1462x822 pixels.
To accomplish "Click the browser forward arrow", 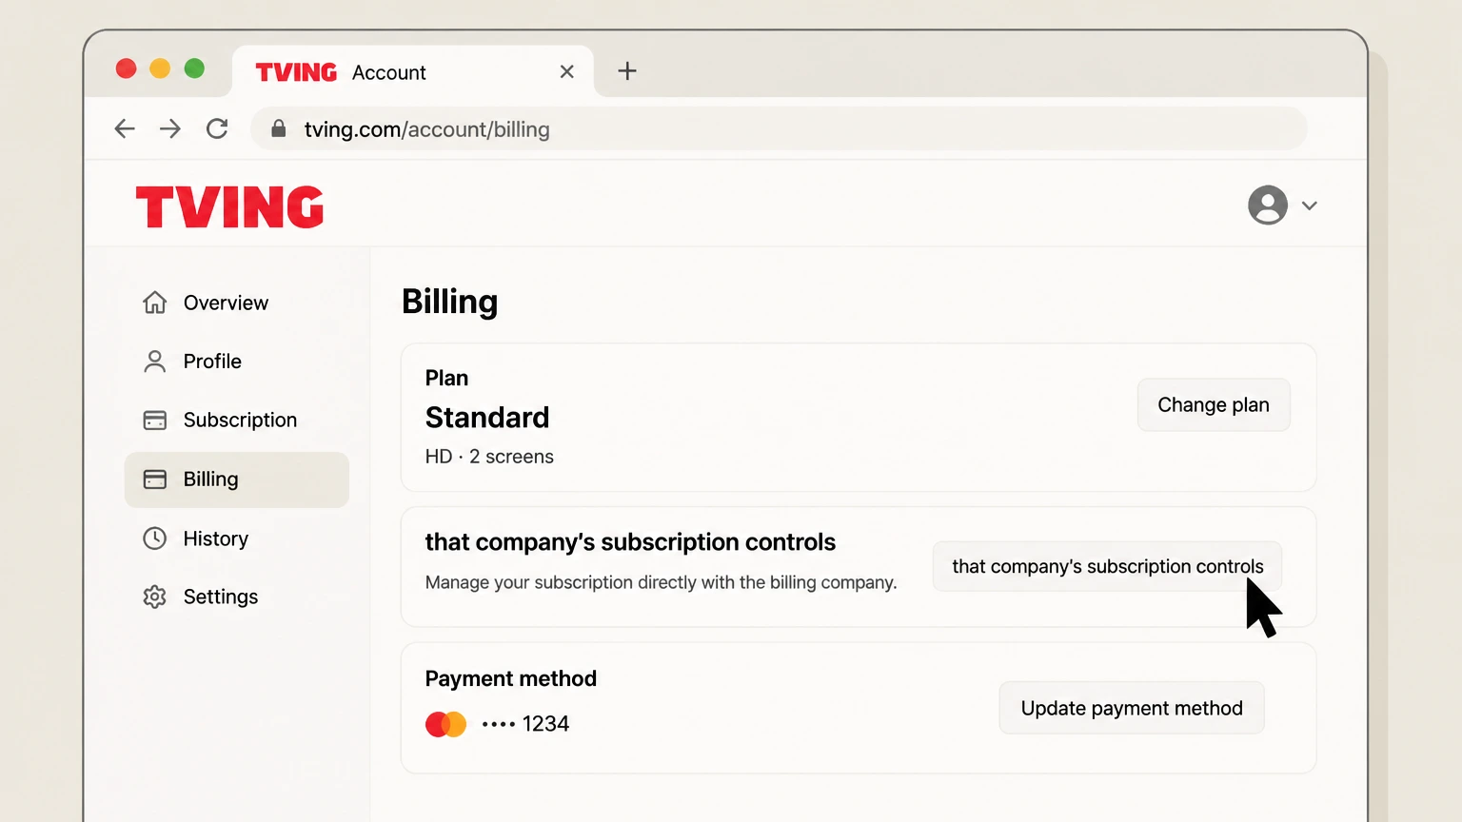I will pos(170,128).
